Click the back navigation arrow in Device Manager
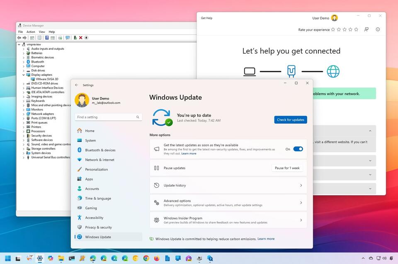 (x=19, y=38)
